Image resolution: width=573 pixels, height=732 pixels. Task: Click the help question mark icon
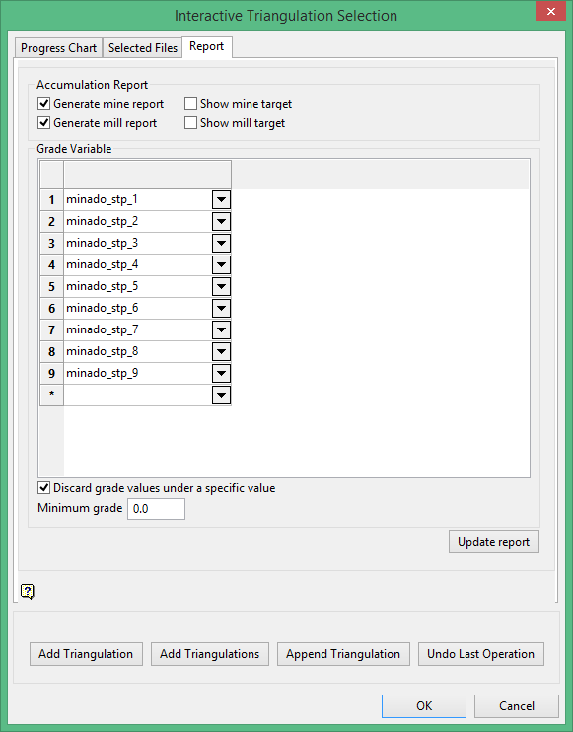[28, 592]
